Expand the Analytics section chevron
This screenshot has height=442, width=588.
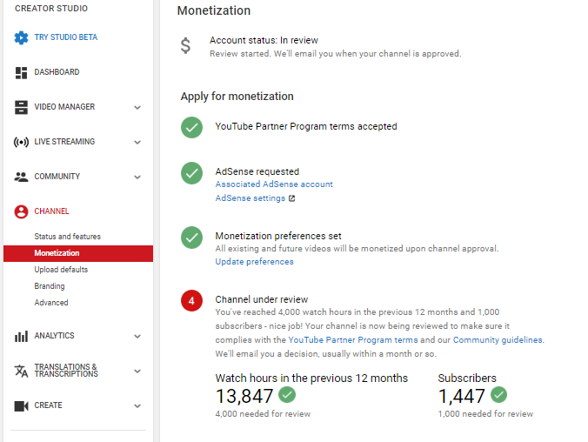(137, 337)
